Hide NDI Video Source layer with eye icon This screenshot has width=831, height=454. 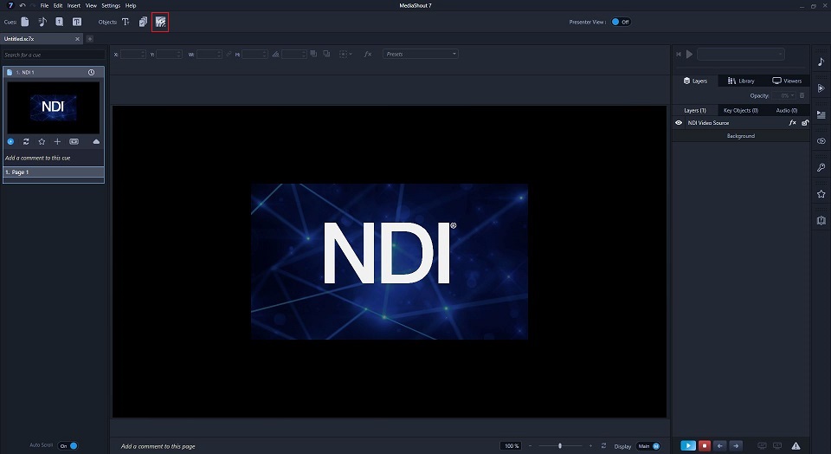point(679,122)
